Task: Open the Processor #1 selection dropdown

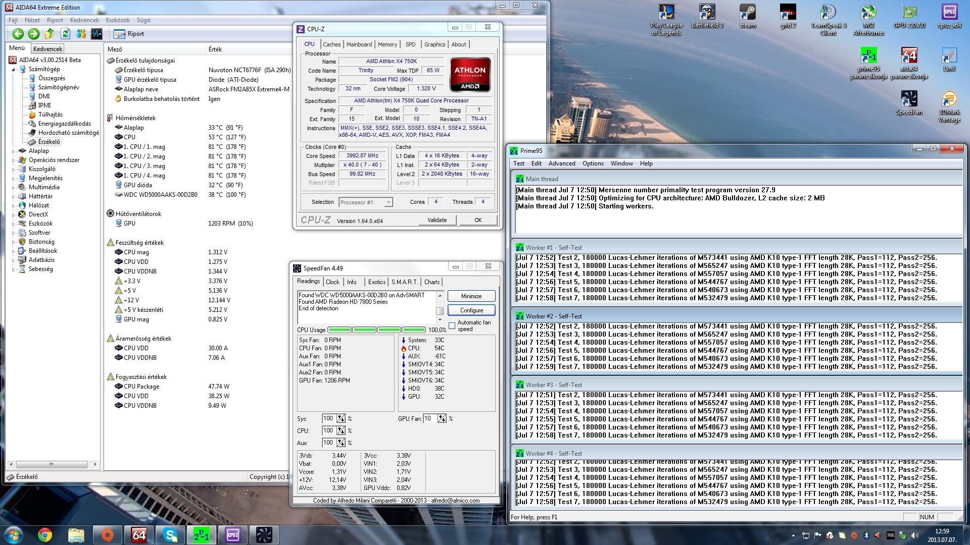Action: point(366,202)
